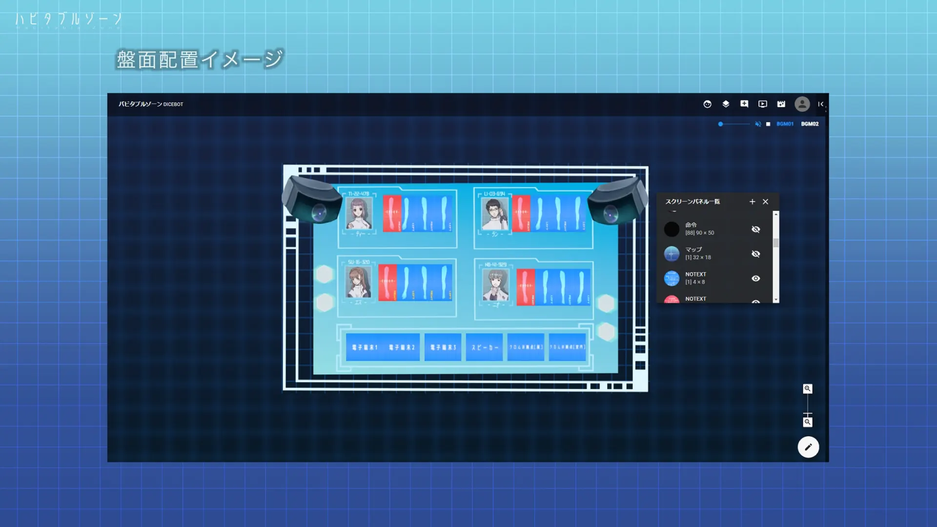Hide the NOTEXT 4 × 8 panel

755,279
